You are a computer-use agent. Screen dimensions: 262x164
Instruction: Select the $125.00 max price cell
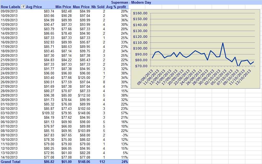(84, 78)
